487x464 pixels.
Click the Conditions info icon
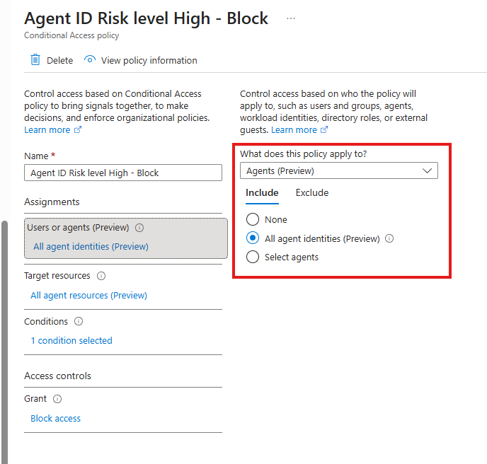pyautogui.click(x=79, y=321)
